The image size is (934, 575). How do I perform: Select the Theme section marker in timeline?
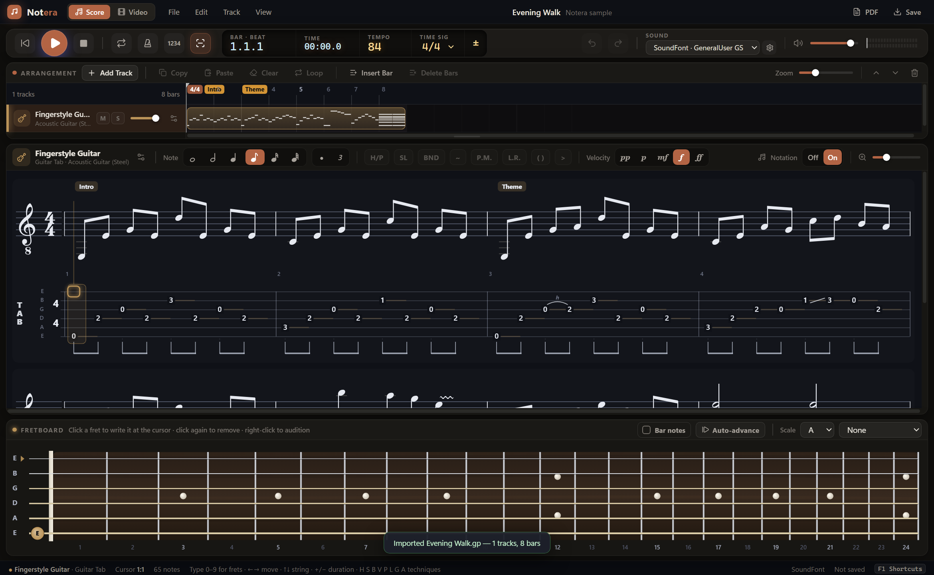255,89
